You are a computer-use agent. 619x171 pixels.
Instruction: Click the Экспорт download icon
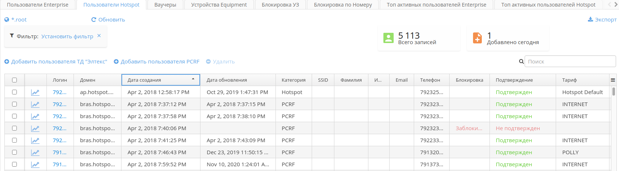(590, 19)
